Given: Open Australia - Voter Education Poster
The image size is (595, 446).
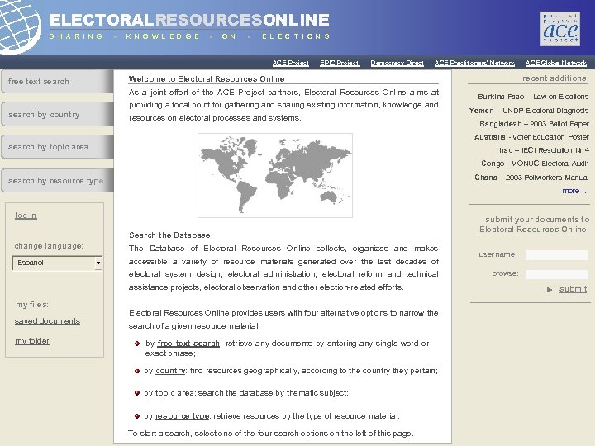Looking at the screenshot, I should [531, 137].
